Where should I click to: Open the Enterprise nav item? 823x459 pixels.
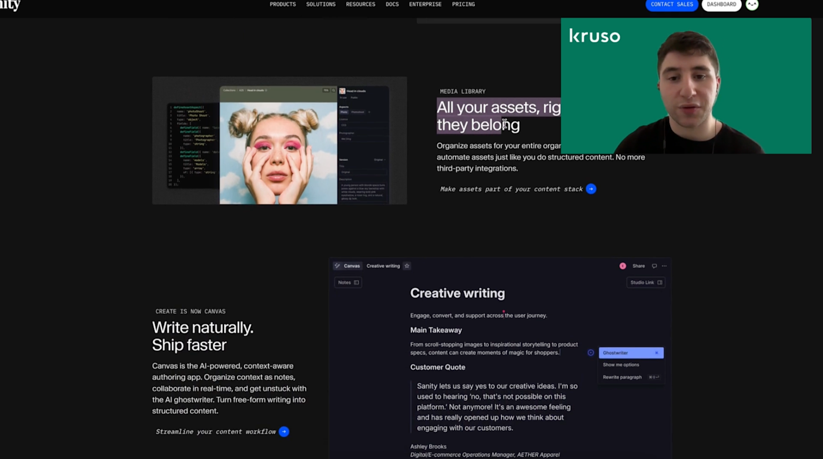click(425, 4)
